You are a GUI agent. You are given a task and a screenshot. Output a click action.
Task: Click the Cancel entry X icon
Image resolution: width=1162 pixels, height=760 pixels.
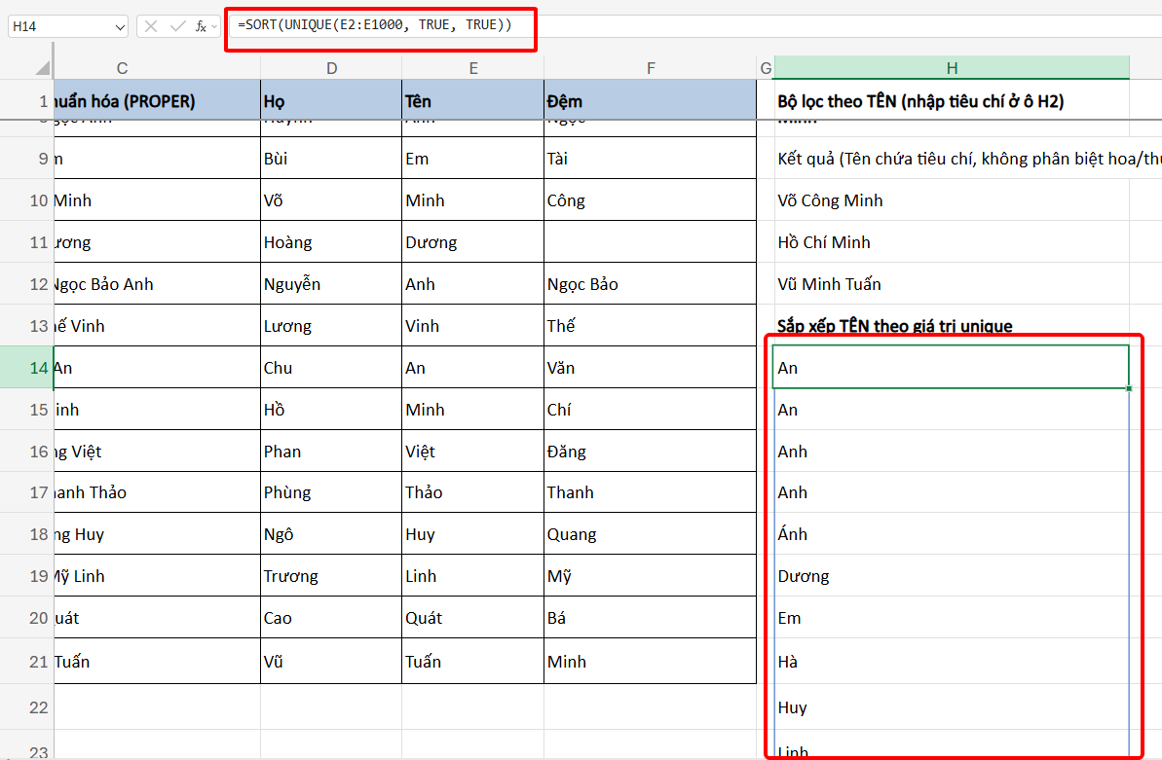pos(151,26)
